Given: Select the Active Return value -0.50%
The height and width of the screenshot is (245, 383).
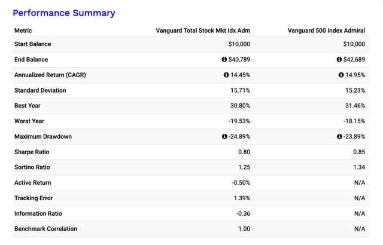Looking at the screenshot, I should (241, 183).
